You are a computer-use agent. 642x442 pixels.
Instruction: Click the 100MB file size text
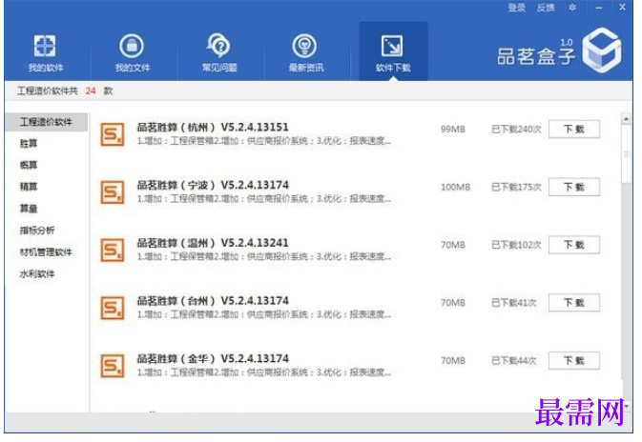tap(455, 187)
